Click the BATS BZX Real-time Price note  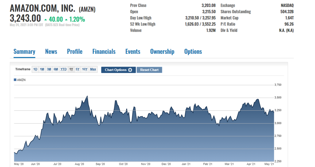tap(62, 25)
